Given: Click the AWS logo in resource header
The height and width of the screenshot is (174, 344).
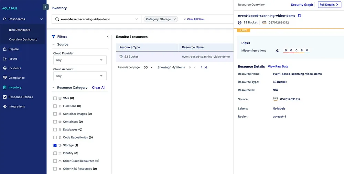Looking at the screenshot, I should pyautogui.click(x=264, y=22).
